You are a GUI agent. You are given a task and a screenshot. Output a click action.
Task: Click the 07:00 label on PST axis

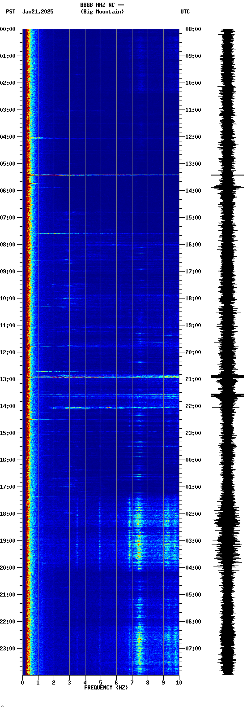[8, 218]
